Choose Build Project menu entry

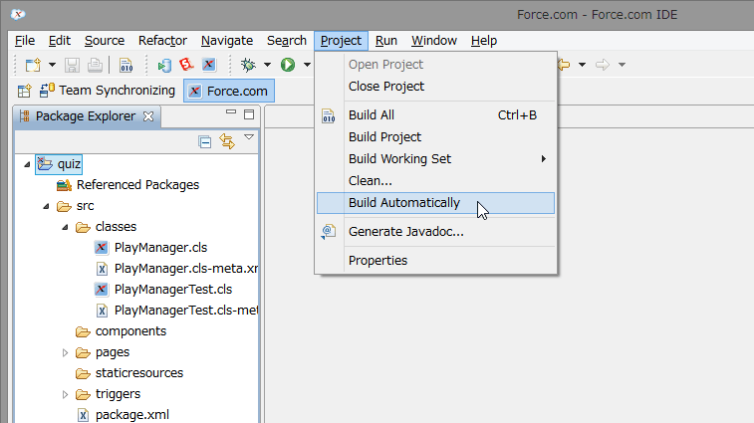point(435,137)
